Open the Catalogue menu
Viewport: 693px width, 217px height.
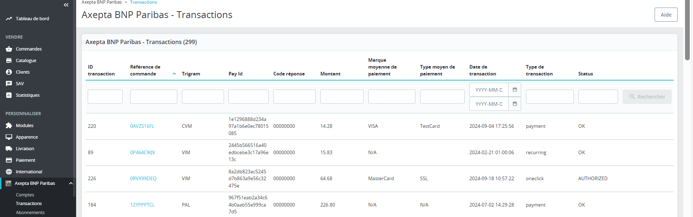tap(26, 60)
